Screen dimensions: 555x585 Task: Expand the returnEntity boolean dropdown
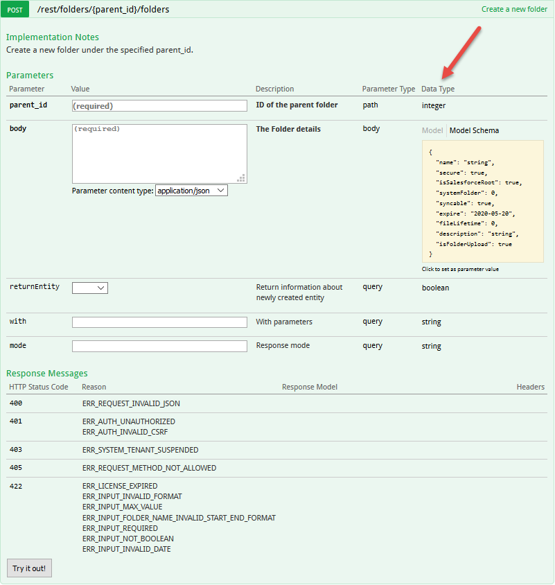pos(90,288)
